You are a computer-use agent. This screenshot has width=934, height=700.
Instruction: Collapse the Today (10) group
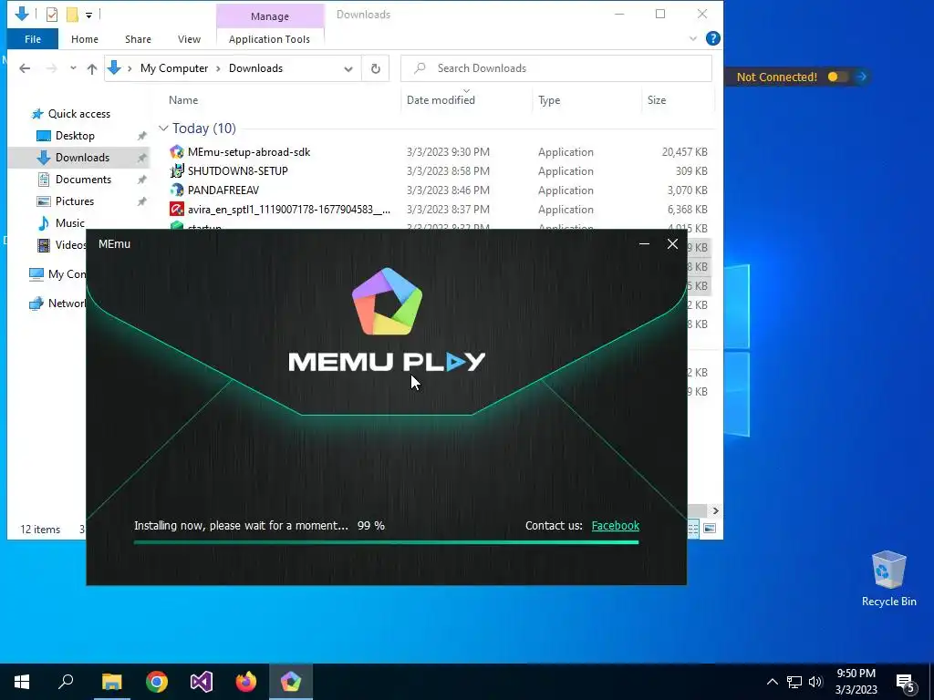[x=163, y=129]
